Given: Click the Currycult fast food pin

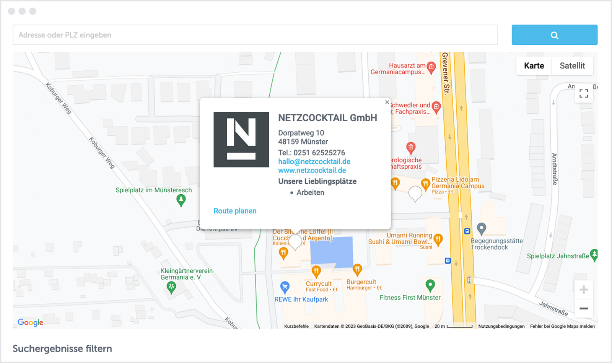Looking at the screenshot, I should 316,271.
